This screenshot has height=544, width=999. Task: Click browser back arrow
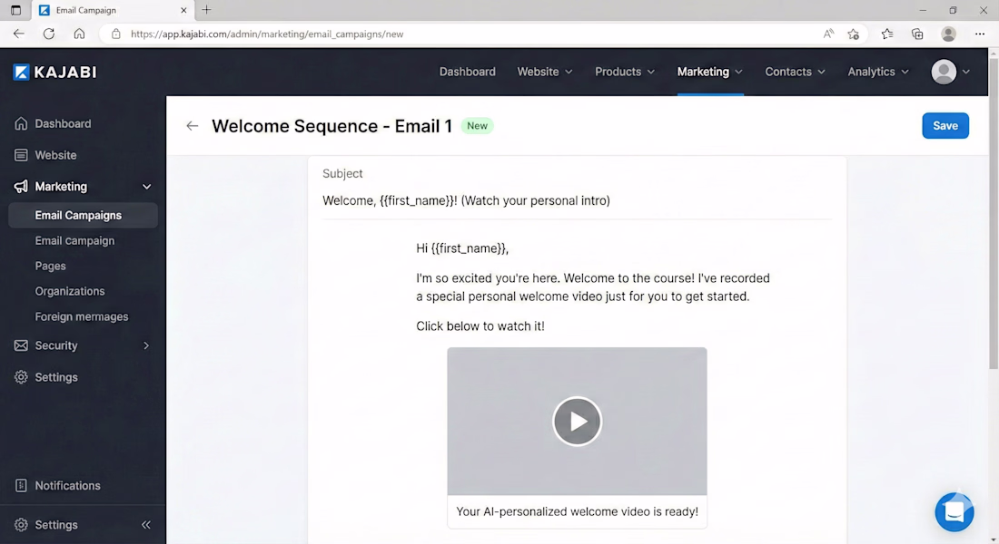[x=18, y=34]
